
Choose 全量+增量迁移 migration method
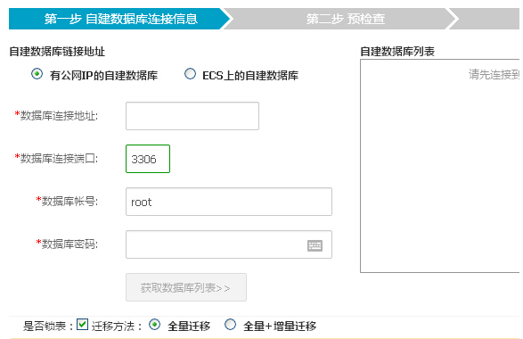[230, 325]
